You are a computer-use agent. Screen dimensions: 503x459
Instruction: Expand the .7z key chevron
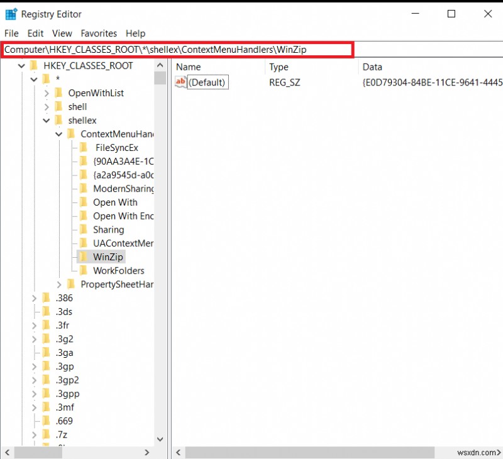[x=34, y=435]
